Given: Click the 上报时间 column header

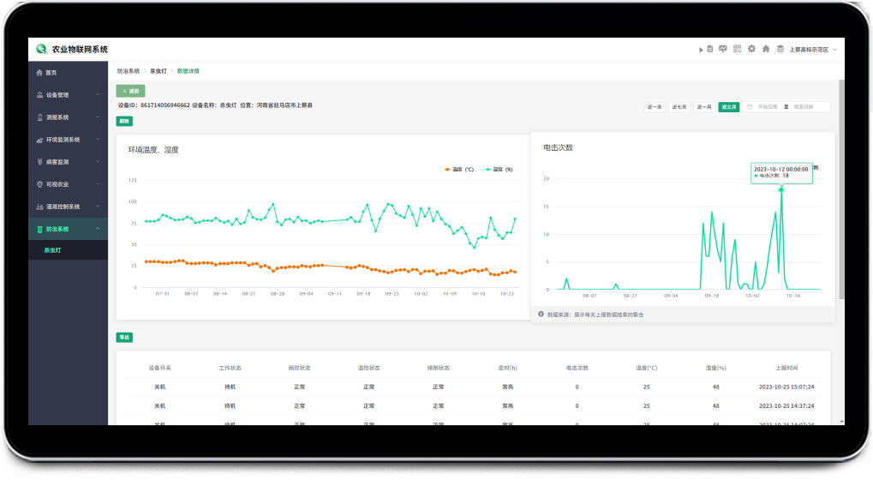Looking at the screenshot, I should point(786,368).
